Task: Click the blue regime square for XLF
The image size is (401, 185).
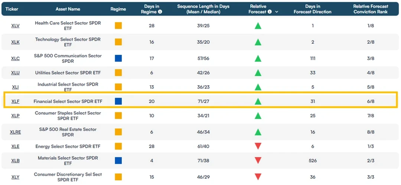Action: coord(118,102)
